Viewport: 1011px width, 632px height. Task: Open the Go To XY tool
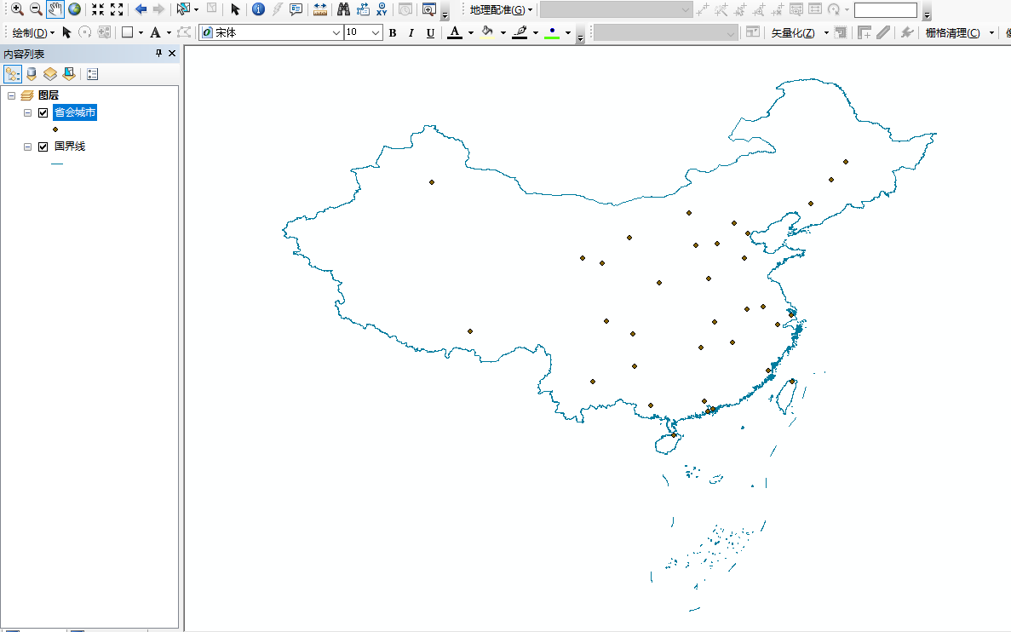[x=380, y=10]
